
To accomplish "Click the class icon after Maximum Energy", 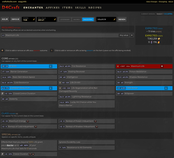I will click(x=28, y=121).
